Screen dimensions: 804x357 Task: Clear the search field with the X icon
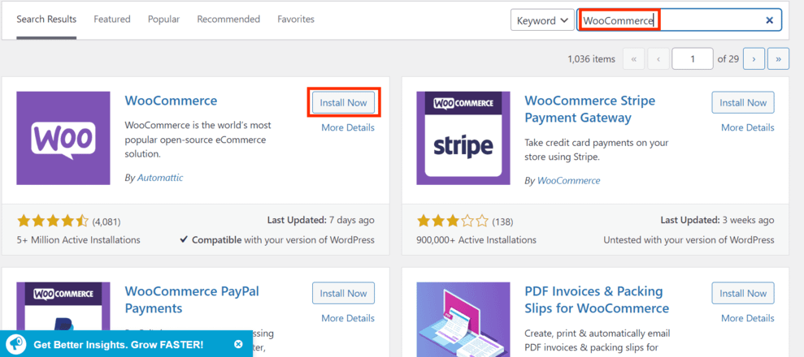click(769, 20)
